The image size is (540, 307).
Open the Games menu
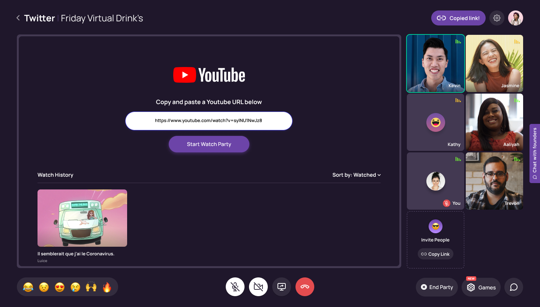tap(481, 287)
